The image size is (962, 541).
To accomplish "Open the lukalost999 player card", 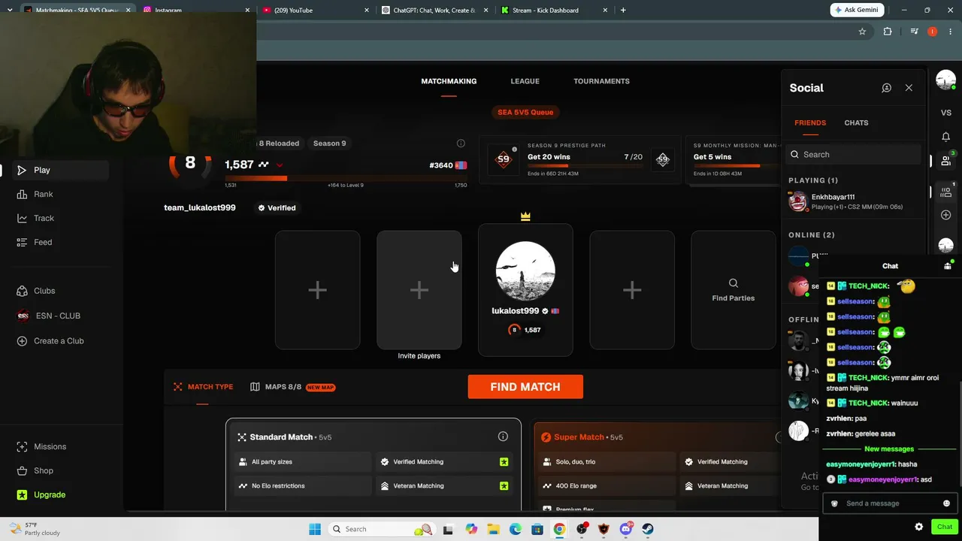I will click(525, 290).
